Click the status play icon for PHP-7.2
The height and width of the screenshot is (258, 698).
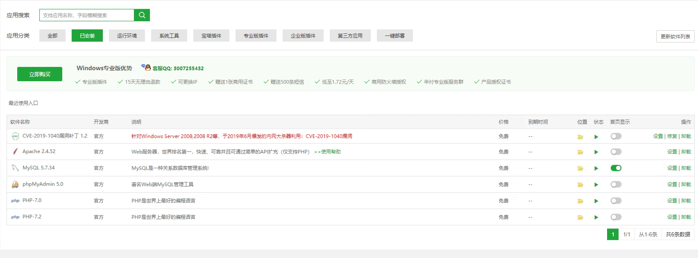tap(596, 217)
